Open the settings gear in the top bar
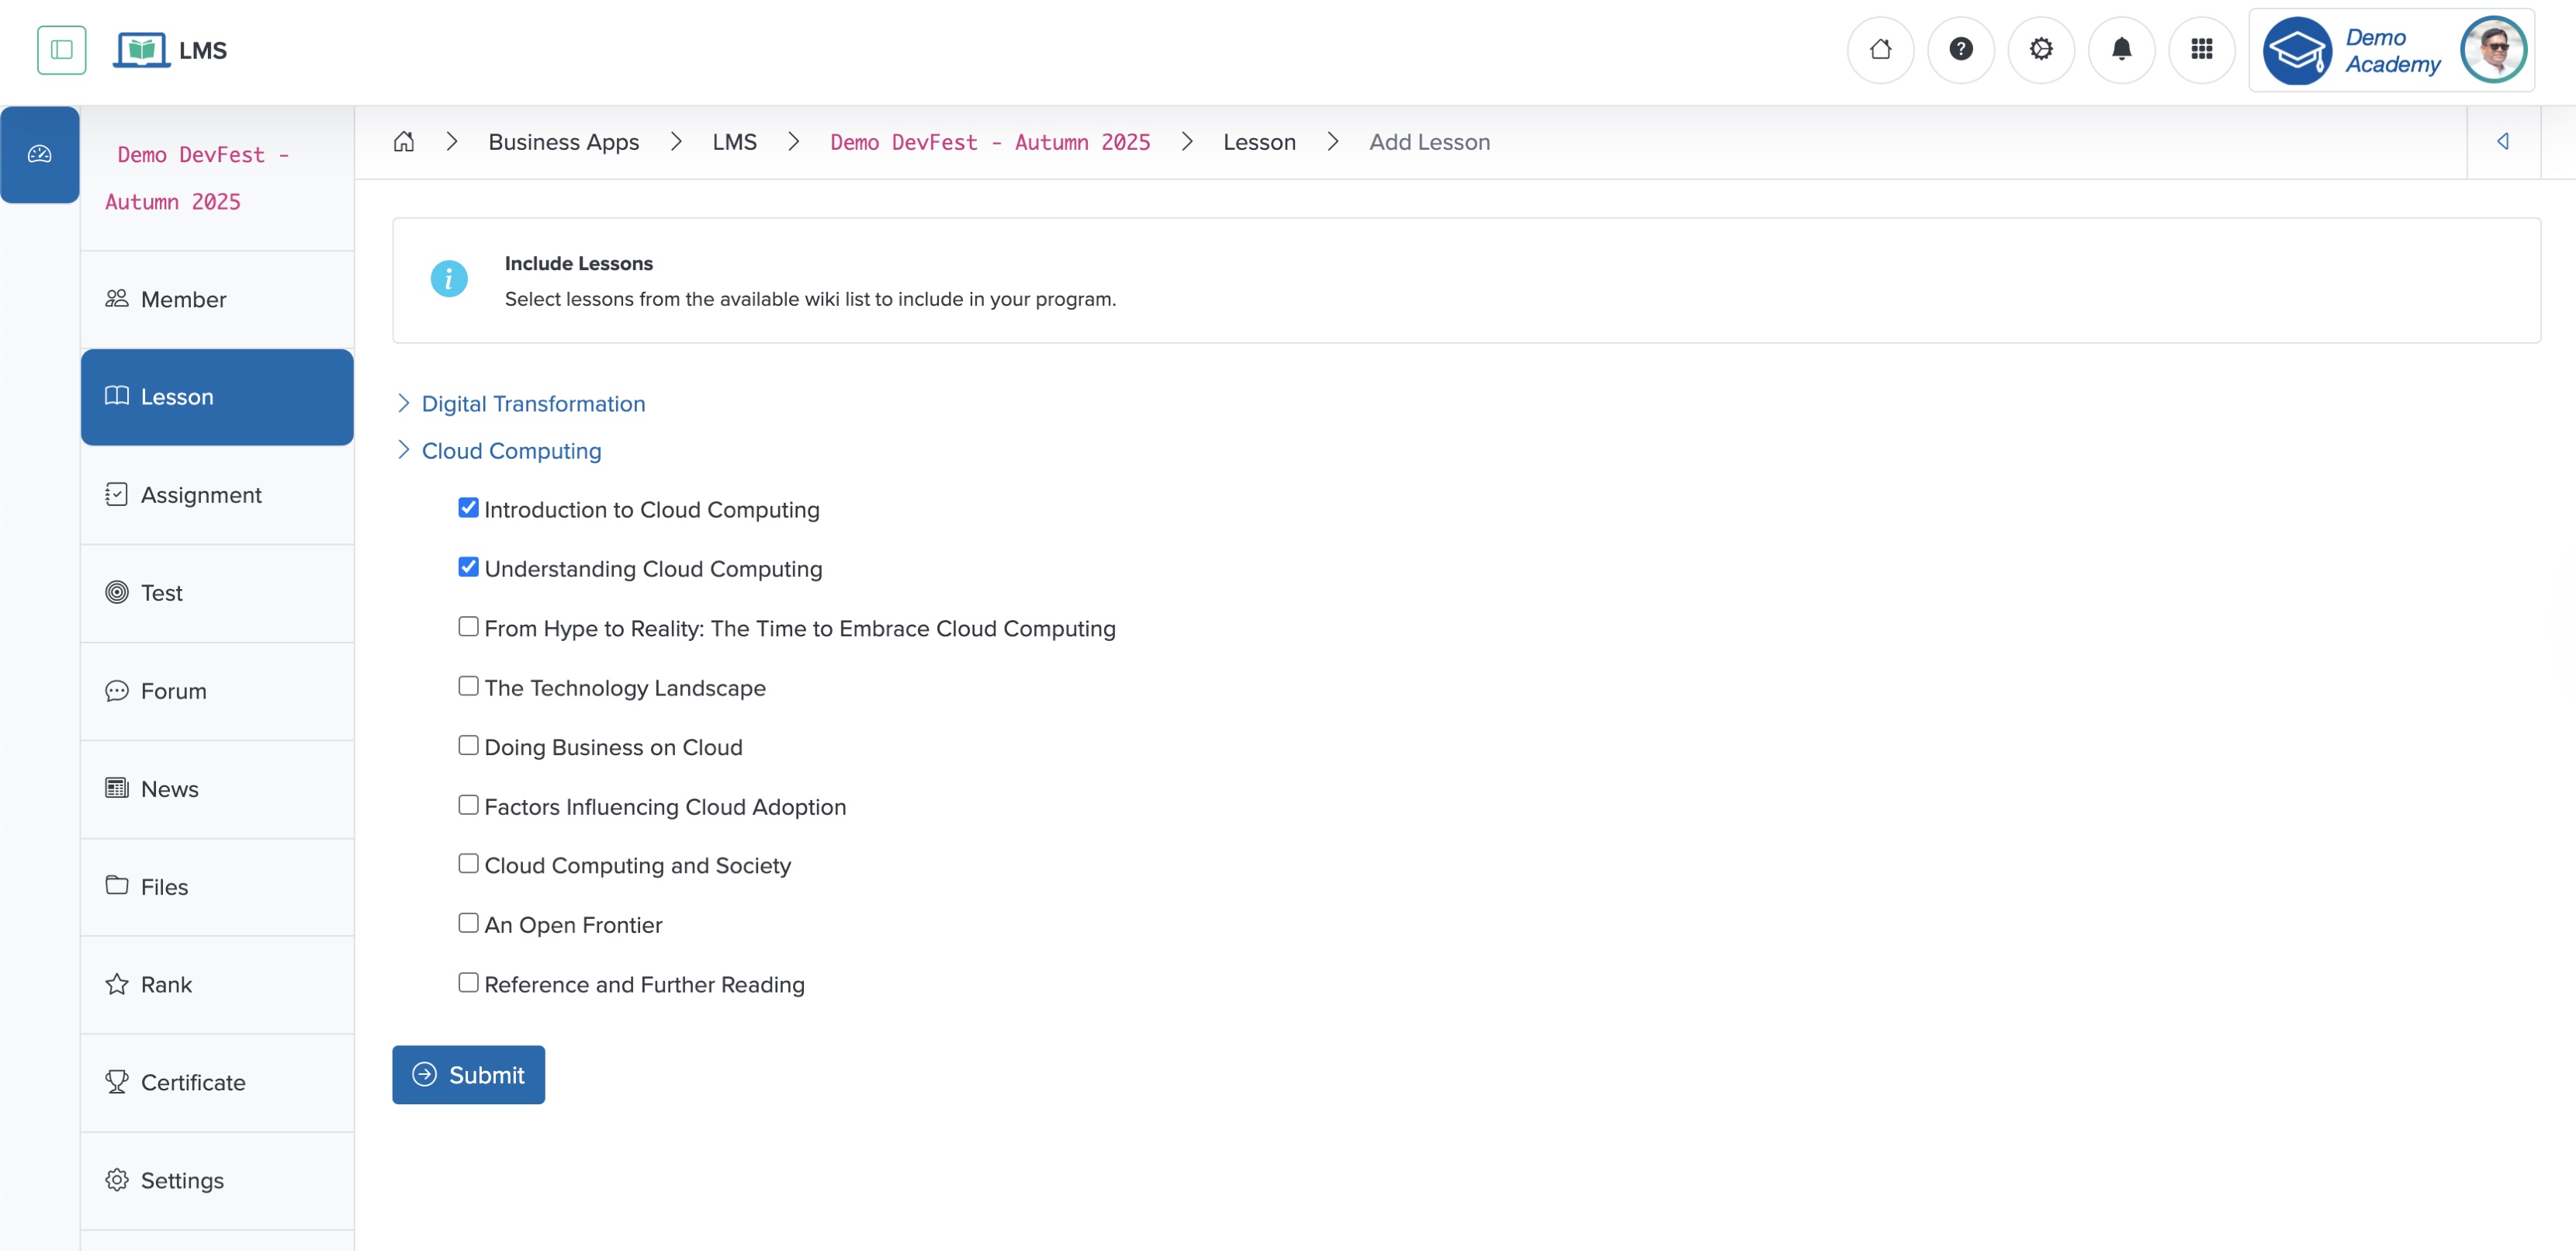 pos(2041,49)
